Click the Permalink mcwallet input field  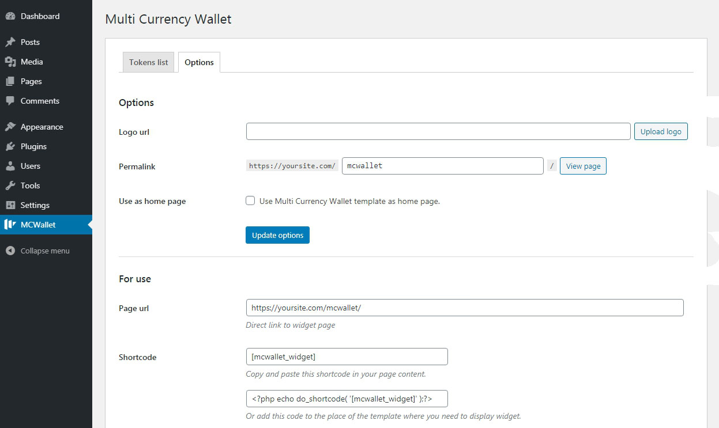point(443,166)
